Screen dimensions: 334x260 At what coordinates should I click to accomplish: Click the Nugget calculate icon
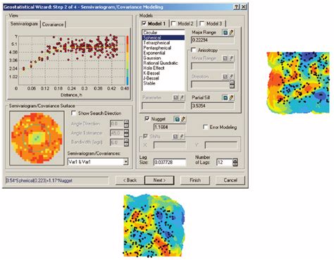point(177,119)
